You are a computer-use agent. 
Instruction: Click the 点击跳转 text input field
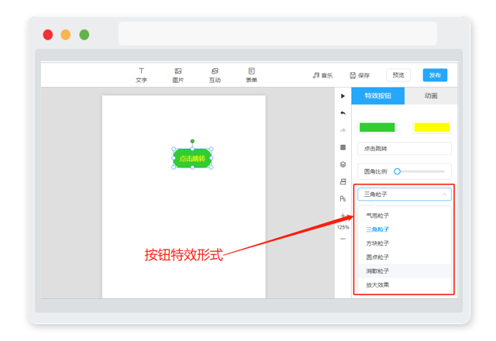click(x=405, y=148)
